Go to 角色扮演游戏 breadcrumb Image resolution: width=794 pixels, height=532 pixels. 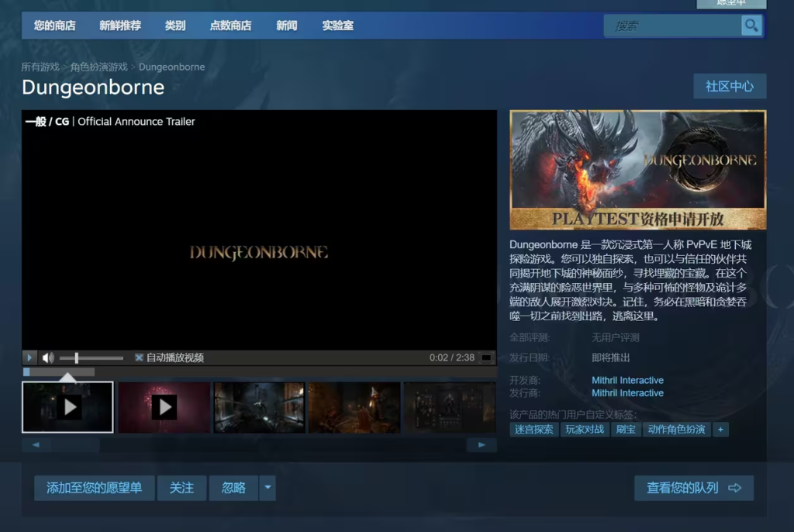[x=98, y=67]
